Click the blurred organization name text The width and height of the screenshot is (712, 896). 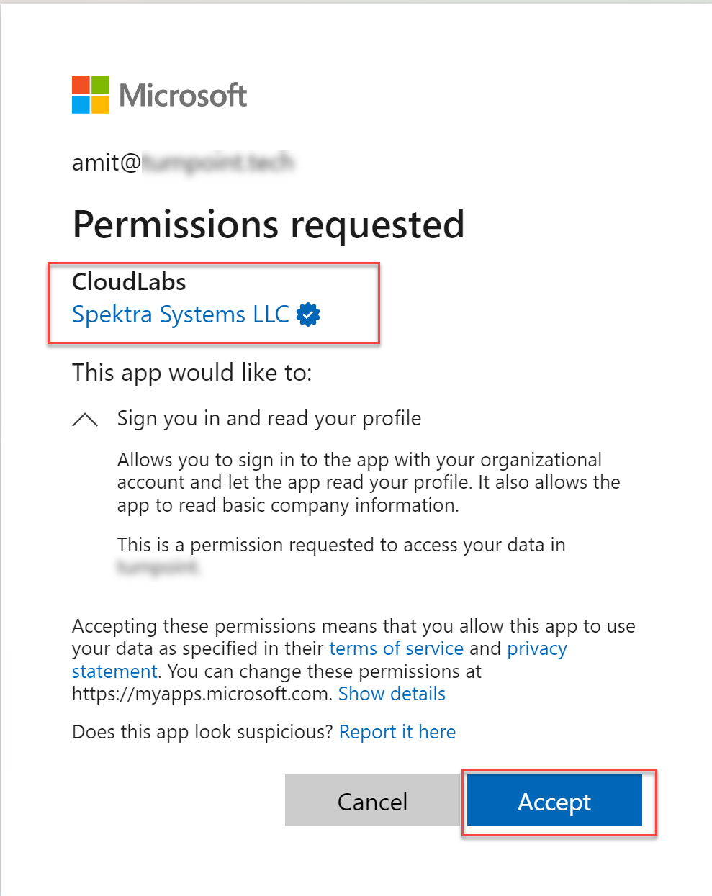(x=158, y=567)
